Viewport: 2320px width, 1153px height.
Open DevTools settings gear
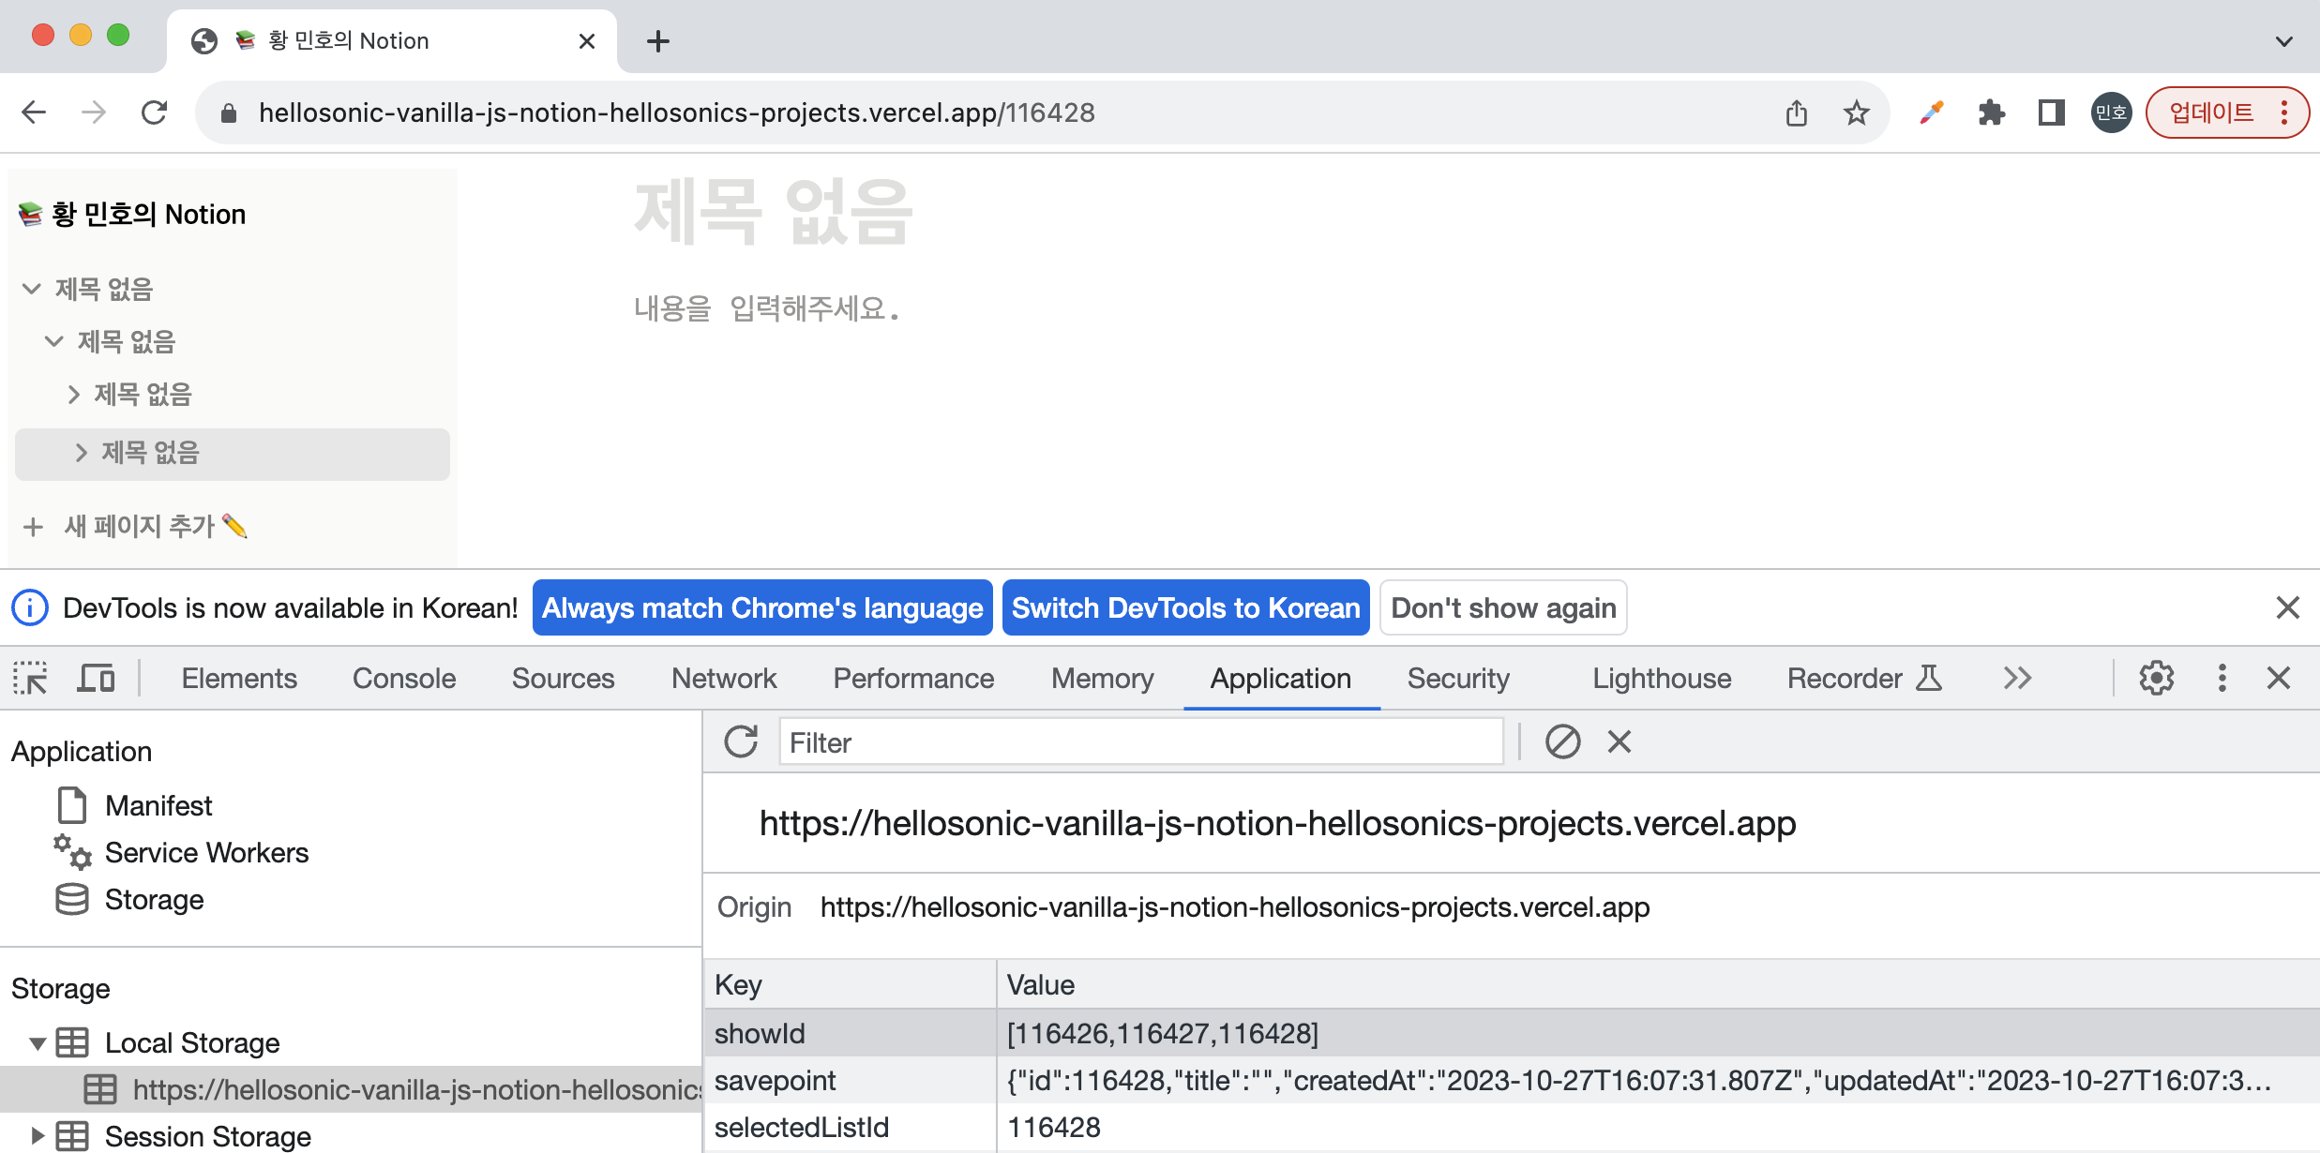pyautogui.click(x=2156, y=678)
